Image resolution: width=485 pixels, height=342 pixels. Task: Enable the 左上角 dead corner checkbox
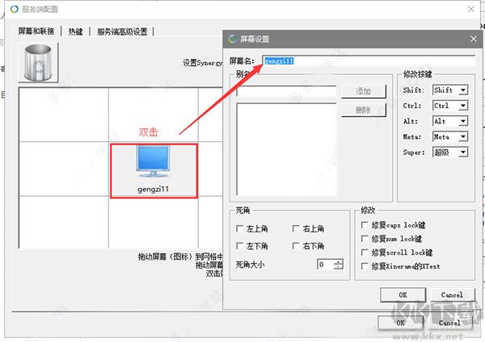tap(239, 228)
